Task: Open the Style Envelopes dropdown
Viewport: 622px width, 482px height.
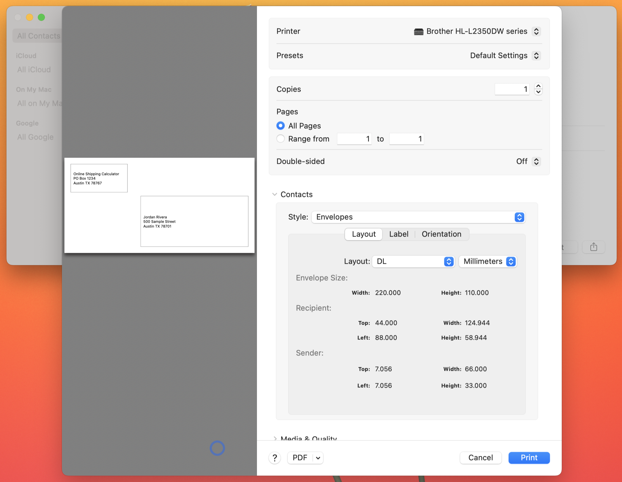Action: click(418, 217)
